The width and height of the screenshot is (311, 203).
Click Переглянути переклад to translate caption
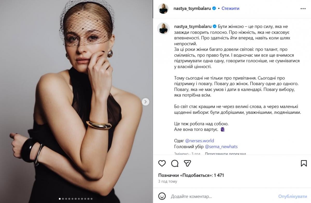tap(225, 154)
